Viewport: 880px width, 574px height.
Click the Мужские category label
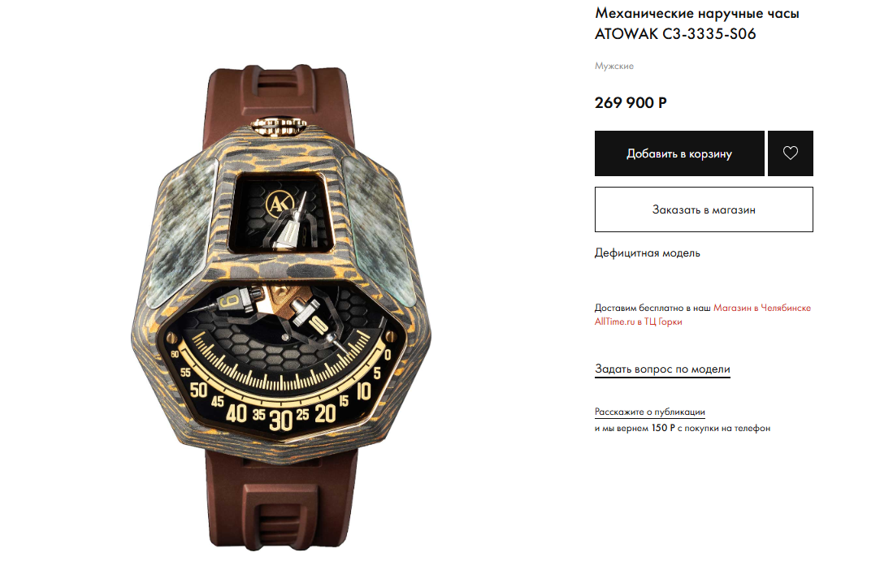pyautogui.click(x=614, y=66)
